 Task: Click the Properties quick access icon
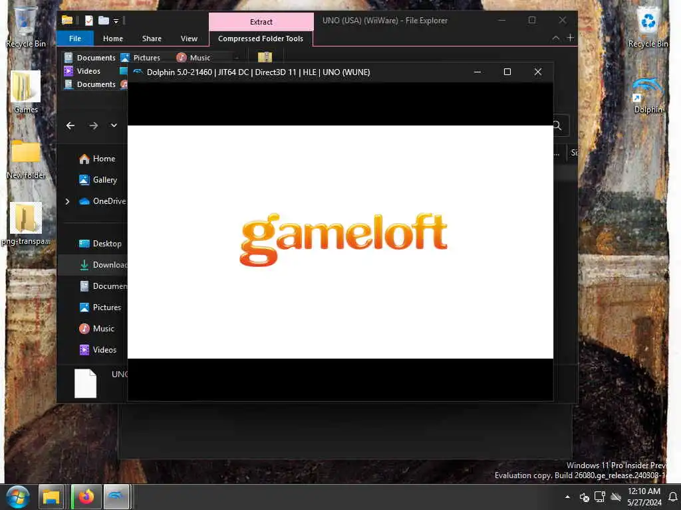(x=88, y=21)
